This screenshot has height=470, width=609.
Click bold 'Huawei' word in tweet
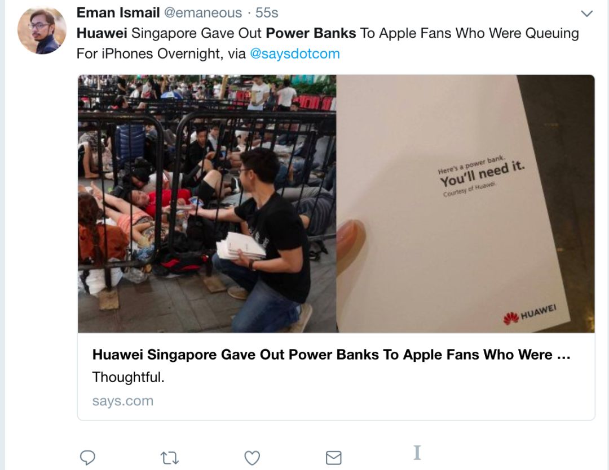click(x=101, y=33)
